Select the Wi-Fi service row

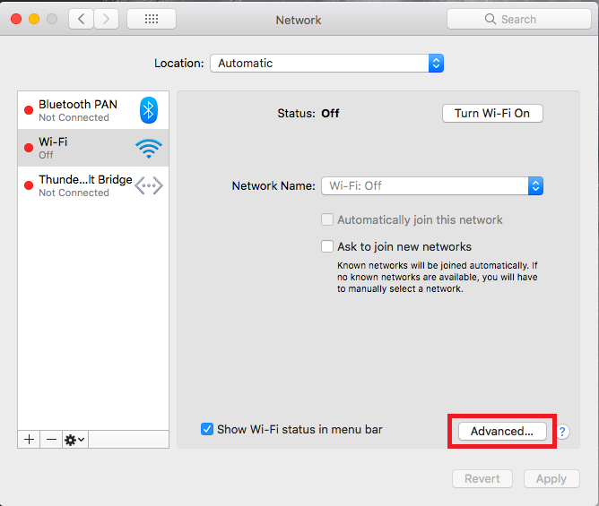click(93, 148)
